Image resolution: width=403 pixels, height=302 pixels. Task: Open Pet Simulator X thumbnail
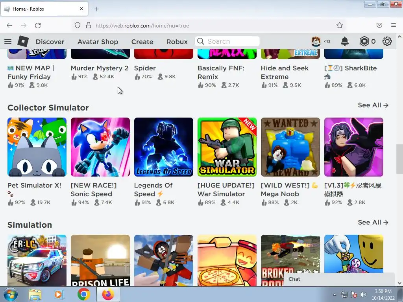(x=37, y=147)
